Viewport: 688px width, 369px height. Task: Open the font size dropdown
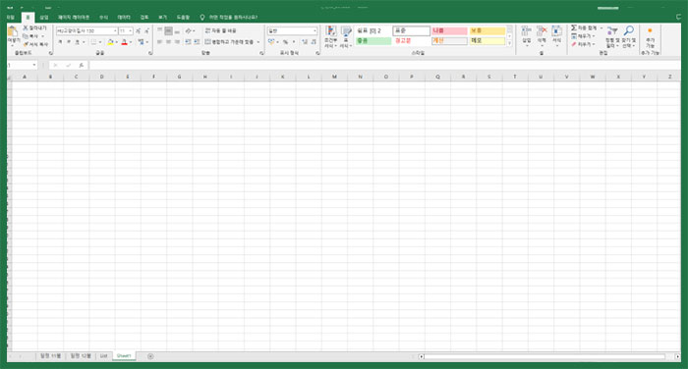click(x=131, y=31)
